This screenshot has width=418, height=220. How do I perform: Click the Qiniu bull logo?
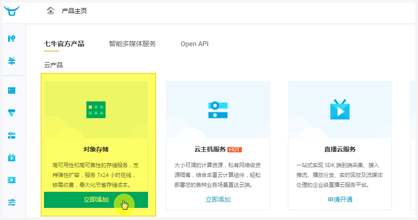(12, 11)
